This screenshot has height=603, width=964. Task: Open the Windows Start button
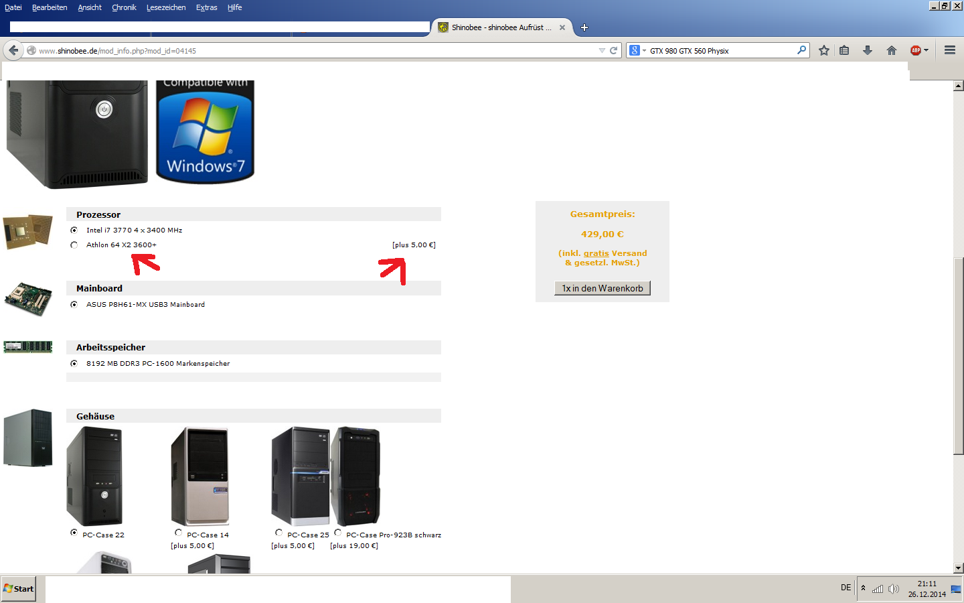(19, 589)
